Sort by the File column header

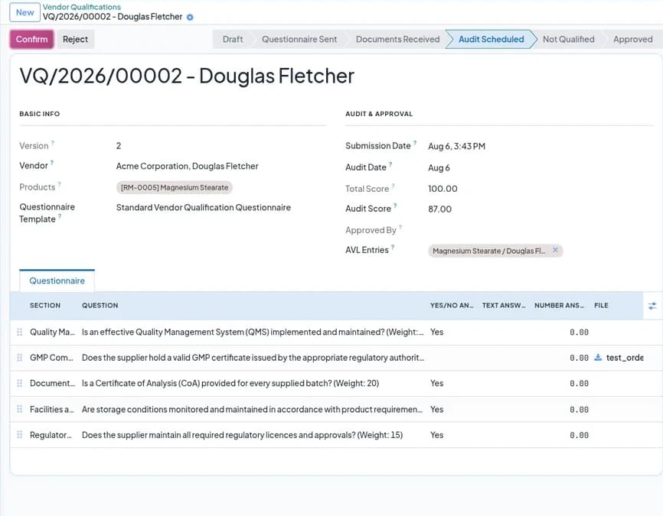pos(601,305)
